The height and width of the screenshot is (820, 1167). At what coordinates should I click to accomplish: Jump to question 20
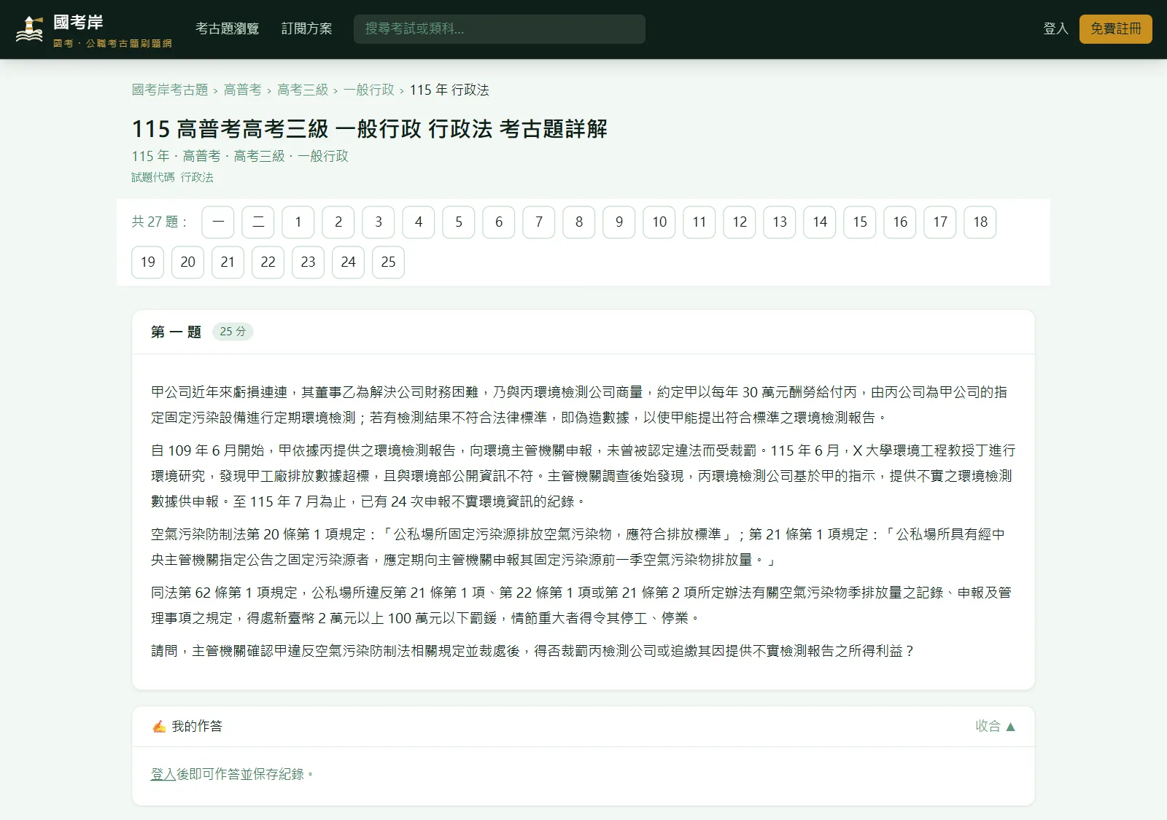(x=188, y=262)
